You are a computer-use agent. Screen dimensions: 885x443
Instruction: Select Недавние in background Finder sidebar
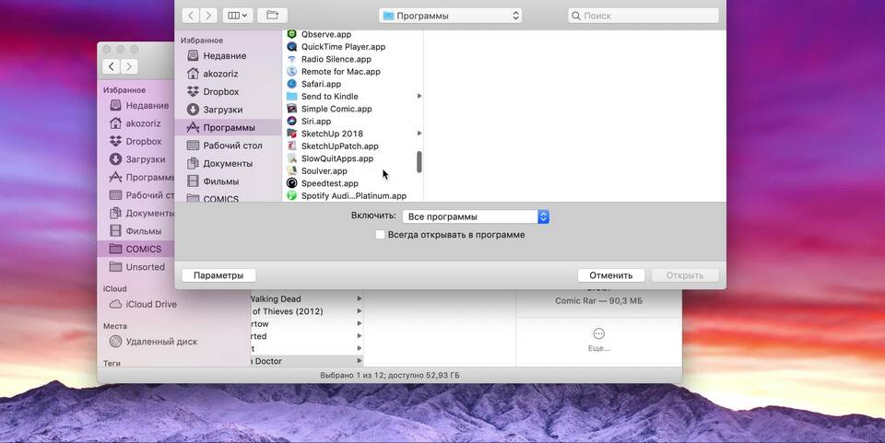click(139, 105)
